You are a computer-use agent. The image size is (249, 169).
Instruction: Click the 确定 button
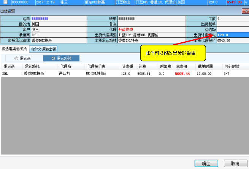pyautogui.click(x=206, y=163)
